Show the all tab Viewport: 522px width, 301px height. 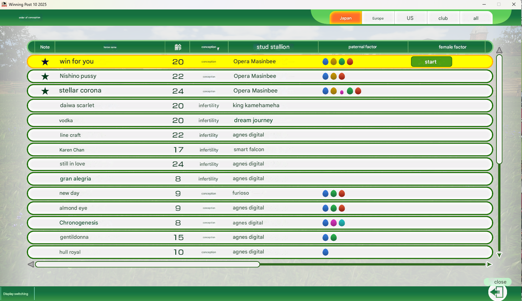pos(476,18)
